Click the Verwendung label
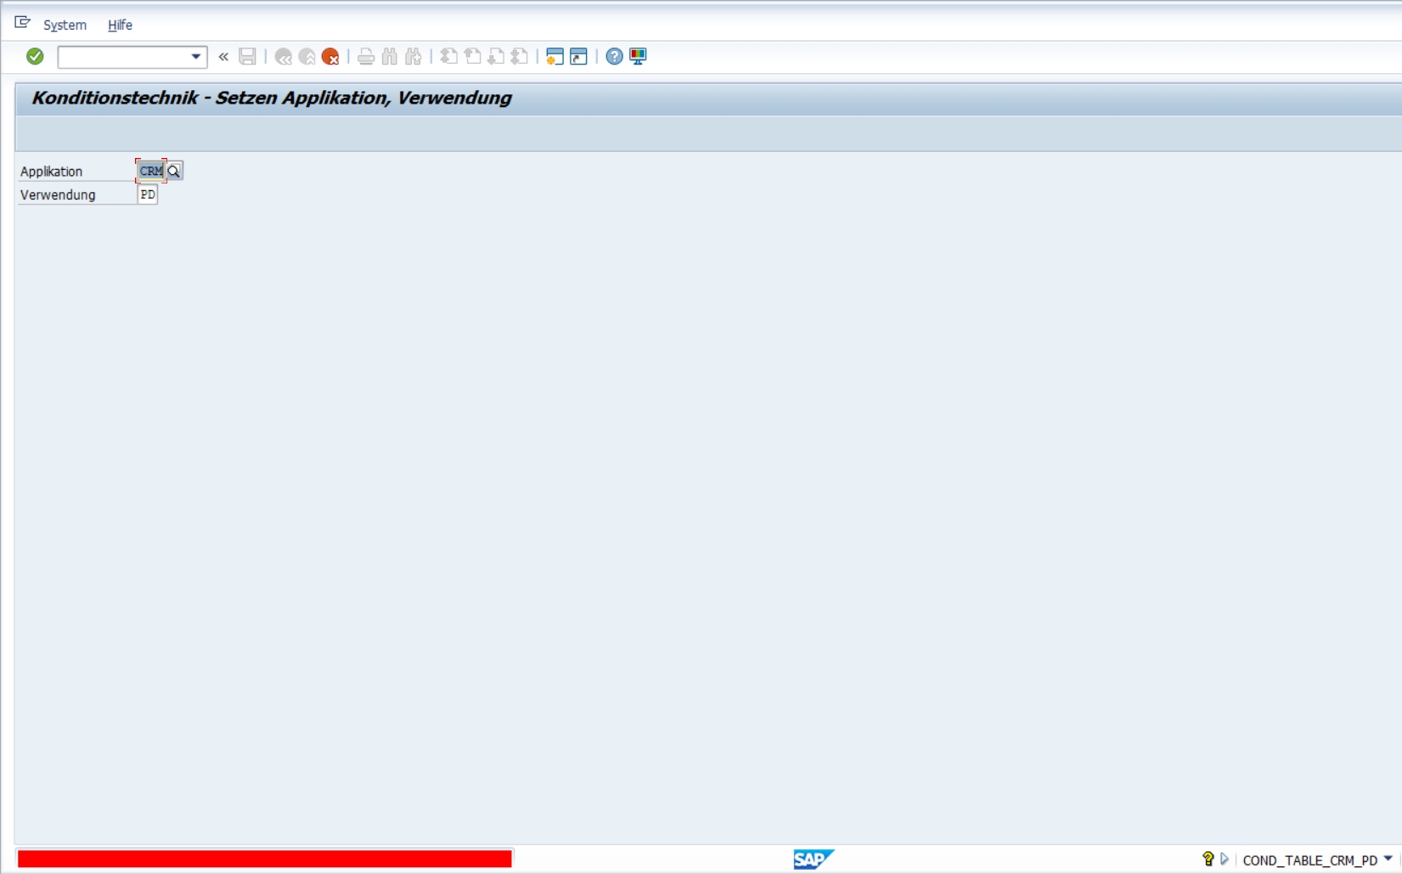Viewport: 1402px width, 874px height. point(58,195)
